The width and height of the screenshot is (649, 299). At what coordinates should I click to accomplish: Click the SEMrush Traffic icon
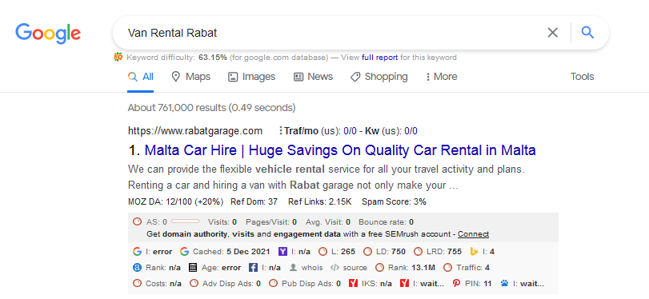point(447,268)
